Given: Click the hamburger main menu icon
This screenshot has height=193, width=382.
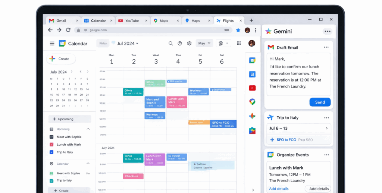Looking at the screenshot, I should [x=52, y=44].
